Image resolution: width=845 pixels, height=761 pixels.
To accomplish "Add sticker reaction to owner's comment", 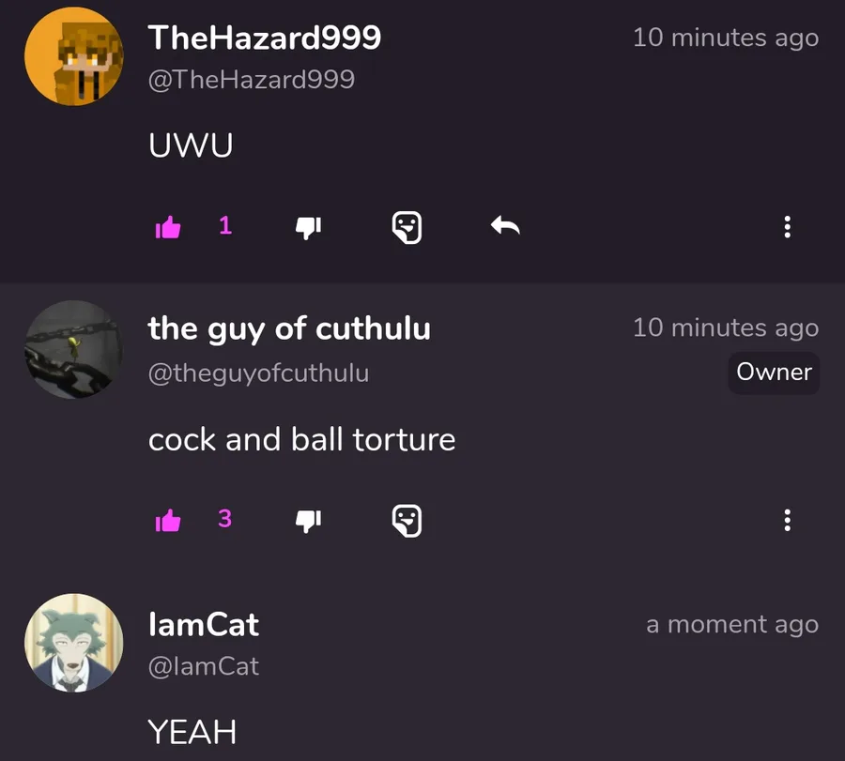I will coord(407,520).
